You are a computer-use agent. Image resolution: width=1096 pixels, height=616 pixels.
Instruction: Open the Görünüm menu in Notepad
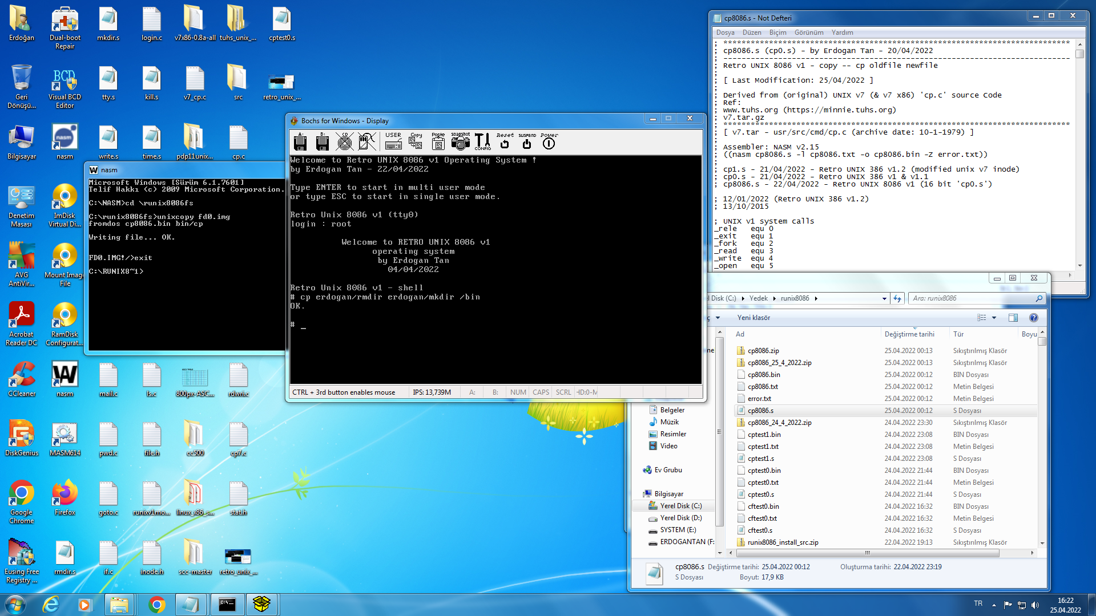click(x=808, y=33)
